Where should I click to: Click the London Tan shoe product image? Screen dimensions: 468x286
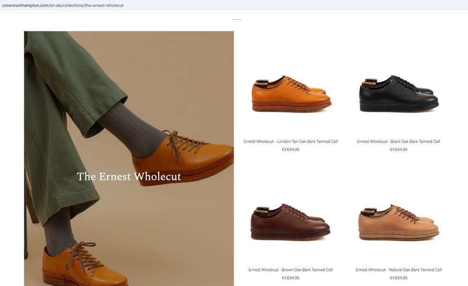point(291,94)
